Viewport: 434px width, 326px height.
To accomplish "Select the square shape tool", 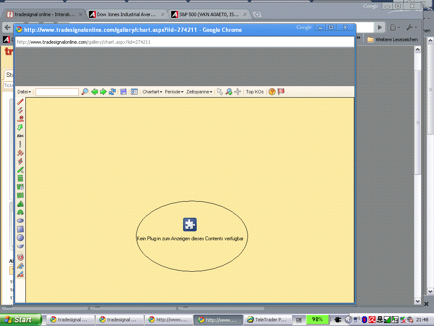I will (20, 229).
